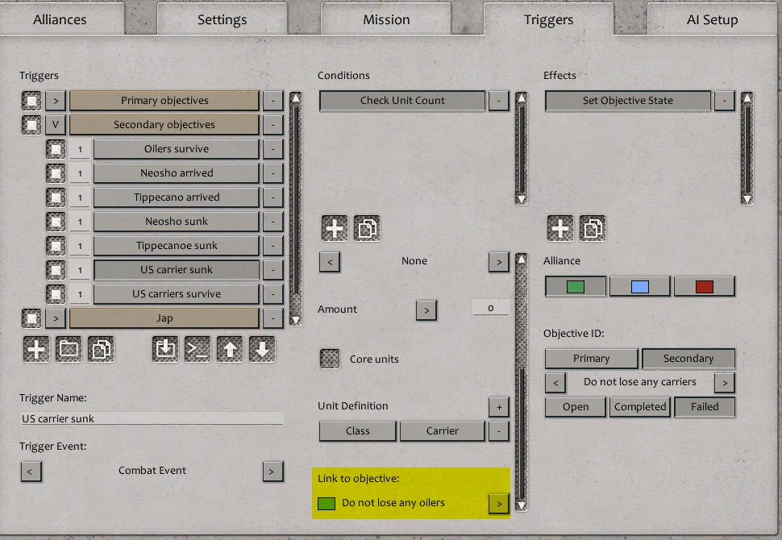Image resolution: width=782 pixels, height=540 pixels.
Task: Click the import trigger icon
Action: pos(165,349)
